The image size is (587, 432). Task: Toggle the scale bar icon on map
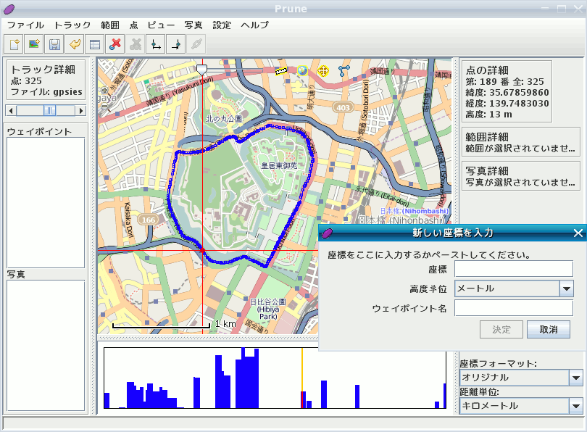click(281, 70)
